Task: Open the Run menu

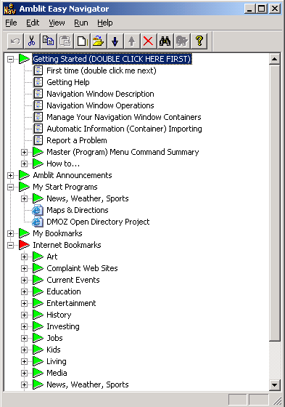Action: [81, 23]
